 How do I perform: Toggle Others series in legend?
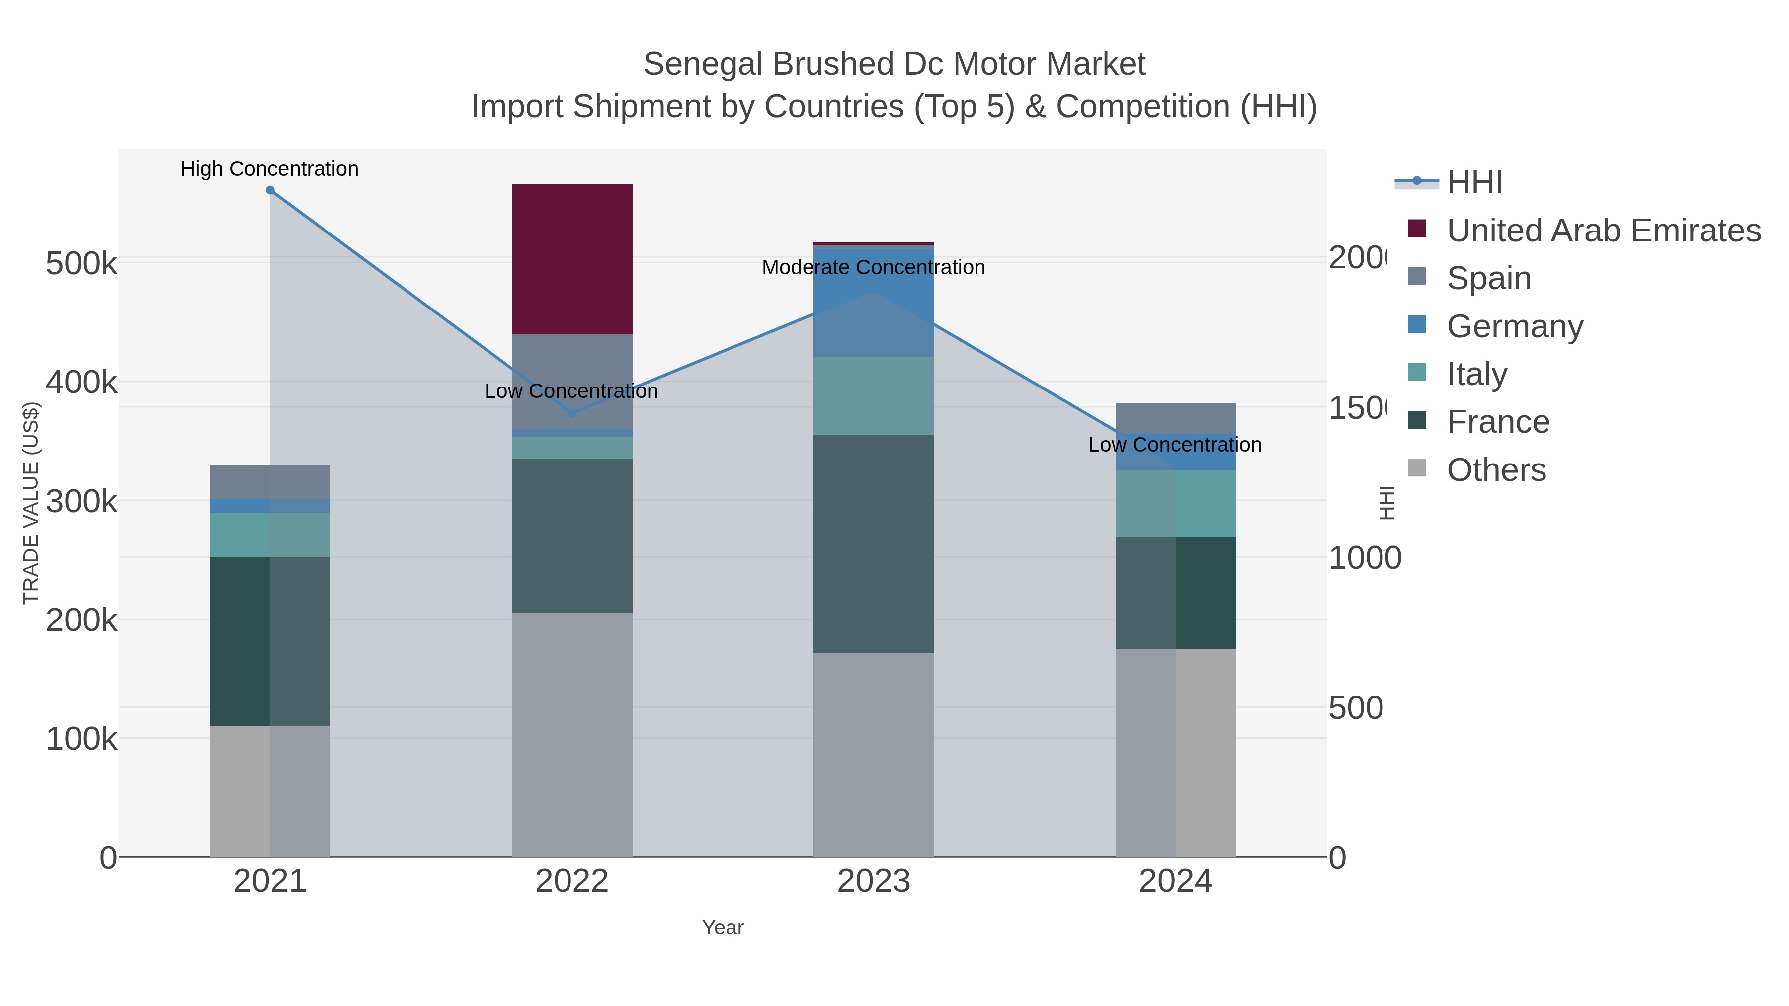(x=1477, y=470)
